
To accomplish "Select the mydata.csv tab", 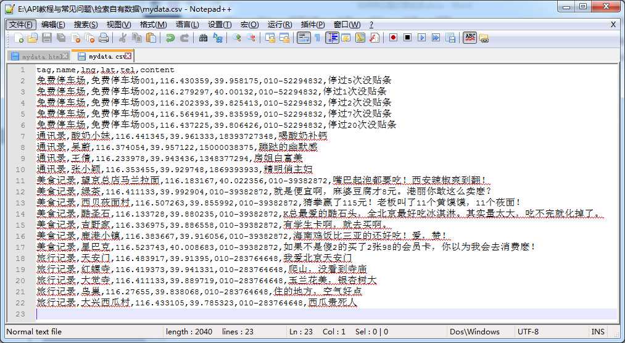I will [103, 56].
